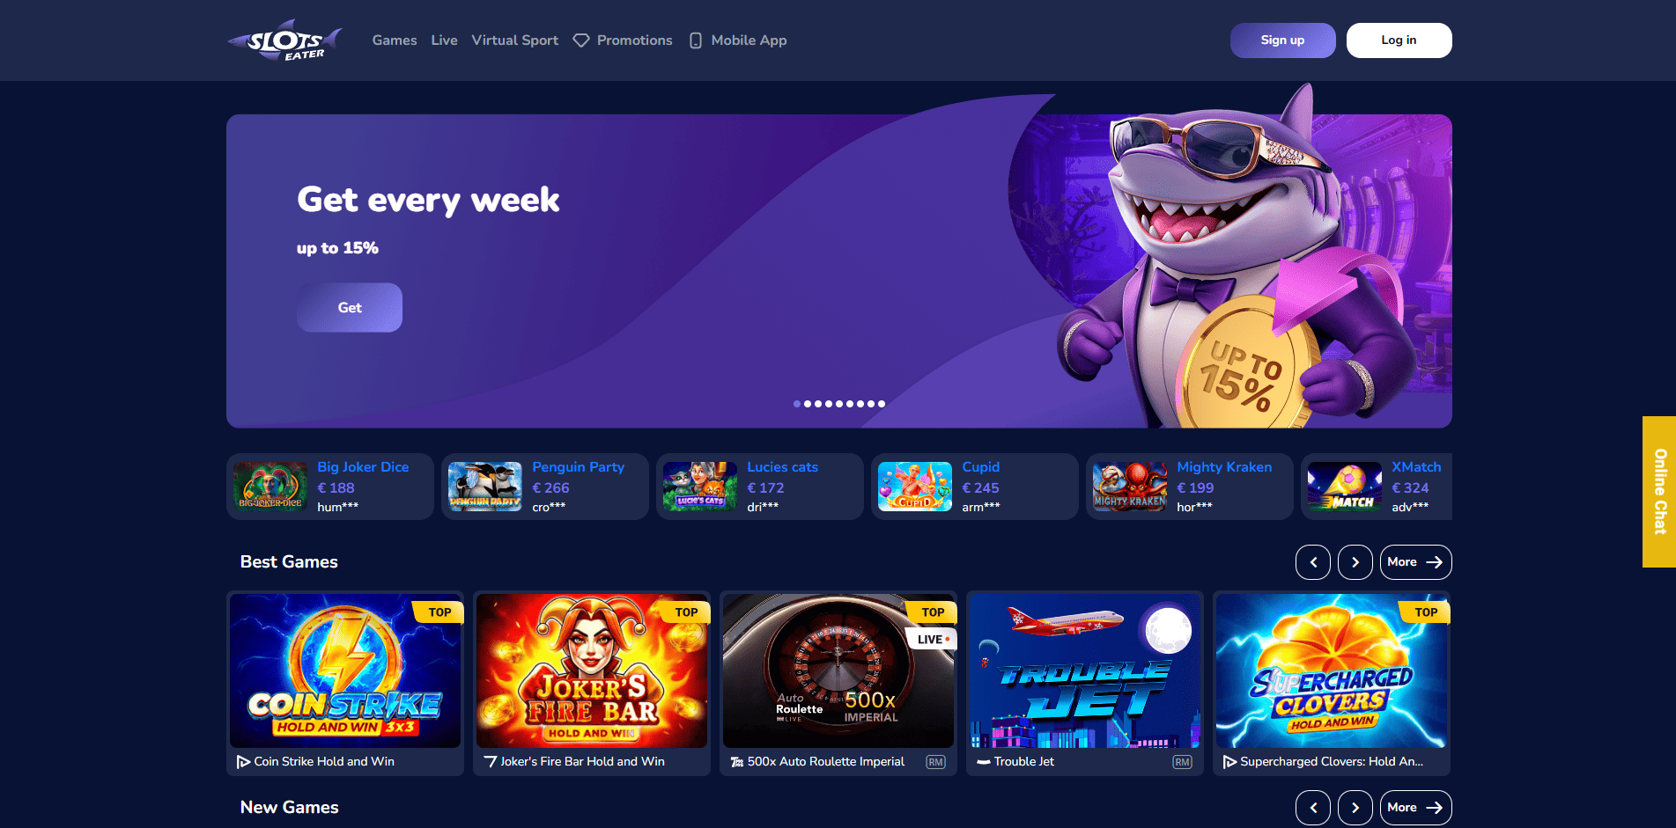Image resolution: width=1676 pixels, height=828 pixels.
Task: Show next Best Games with right chevron
Action: point(1355,562)
